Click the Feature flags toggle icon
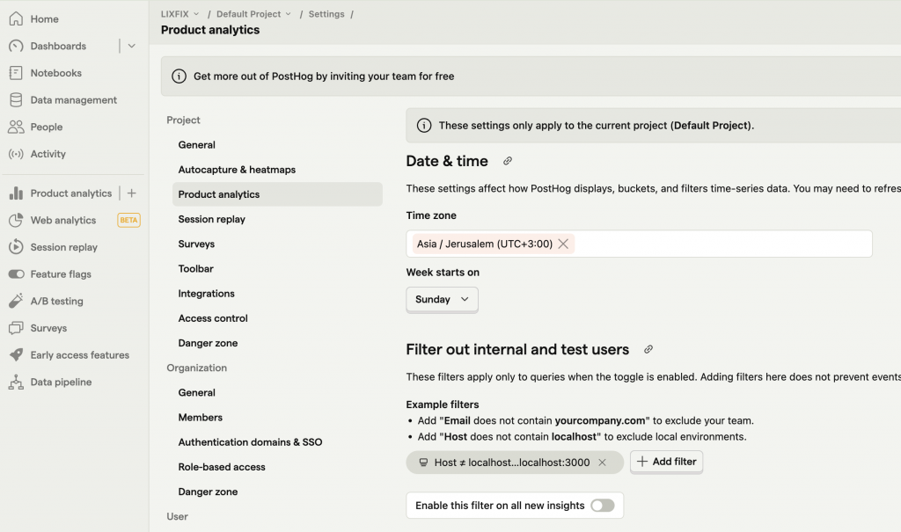Viewport: 901px width, 532px height. (16, 274)
